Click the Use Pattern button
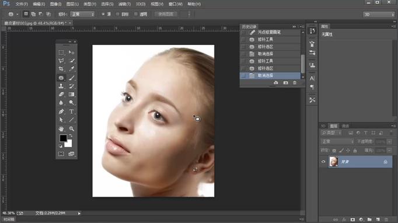This screenshot has width=398, height=223. (x=166, y=14)
